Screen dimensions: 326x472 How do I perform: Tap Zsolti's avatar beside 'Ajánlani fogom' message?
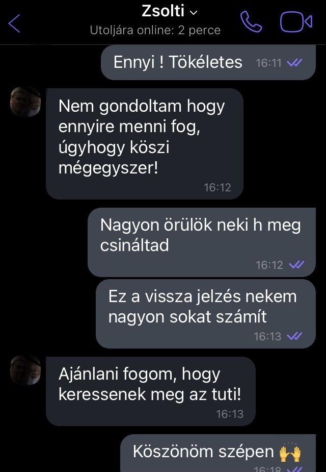click(x=25, y=370)
